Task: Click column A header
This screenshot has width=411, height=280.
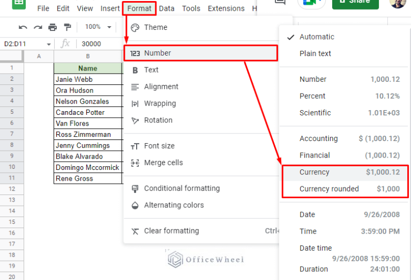Action: pyautogui.click(x=39, y=56)
